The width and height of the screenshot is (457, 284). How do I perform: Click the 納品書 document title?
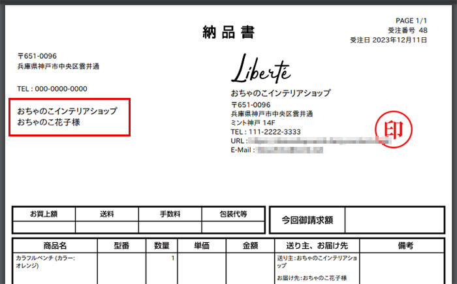(228, 32)
